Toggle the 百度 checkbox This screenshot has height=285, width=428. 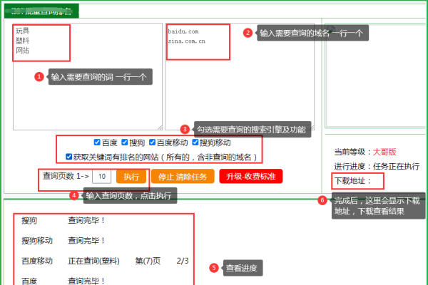[97, 142]
